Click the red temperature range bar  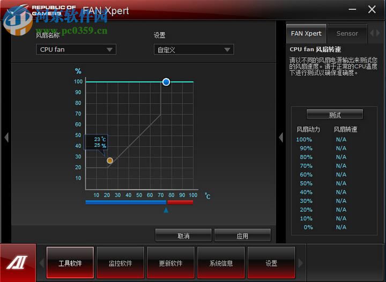pos(180,202)
